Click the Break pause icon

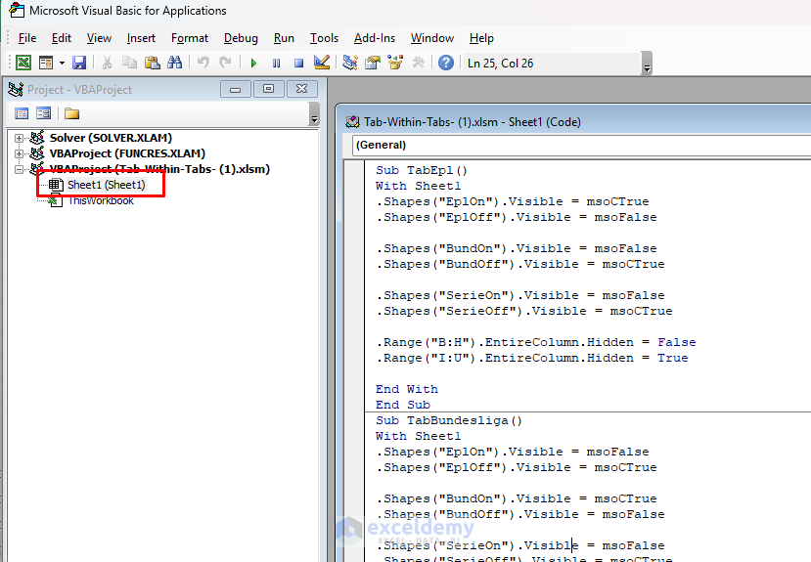point(277,63)
